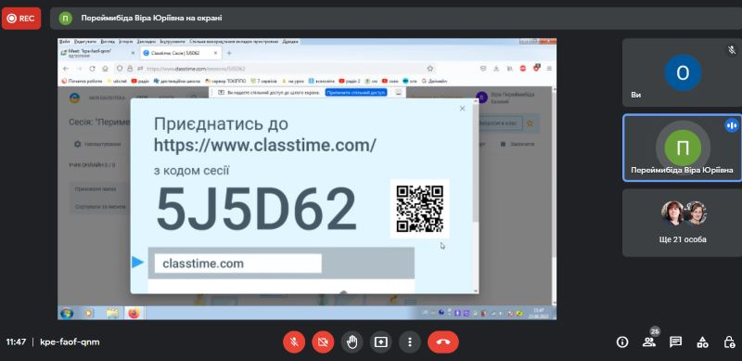The image size is (742, 361).
Task: Open the Firefox downloads arrow icon
Action: (x=496, y=69)
